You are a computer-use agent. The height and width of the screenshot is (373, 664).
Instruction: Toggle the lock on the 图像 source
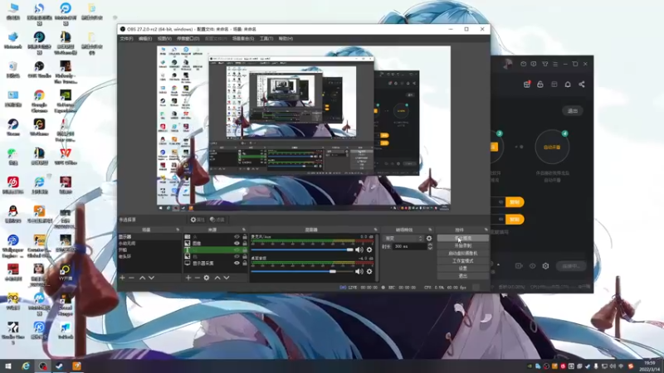click(x=244, y=244)
